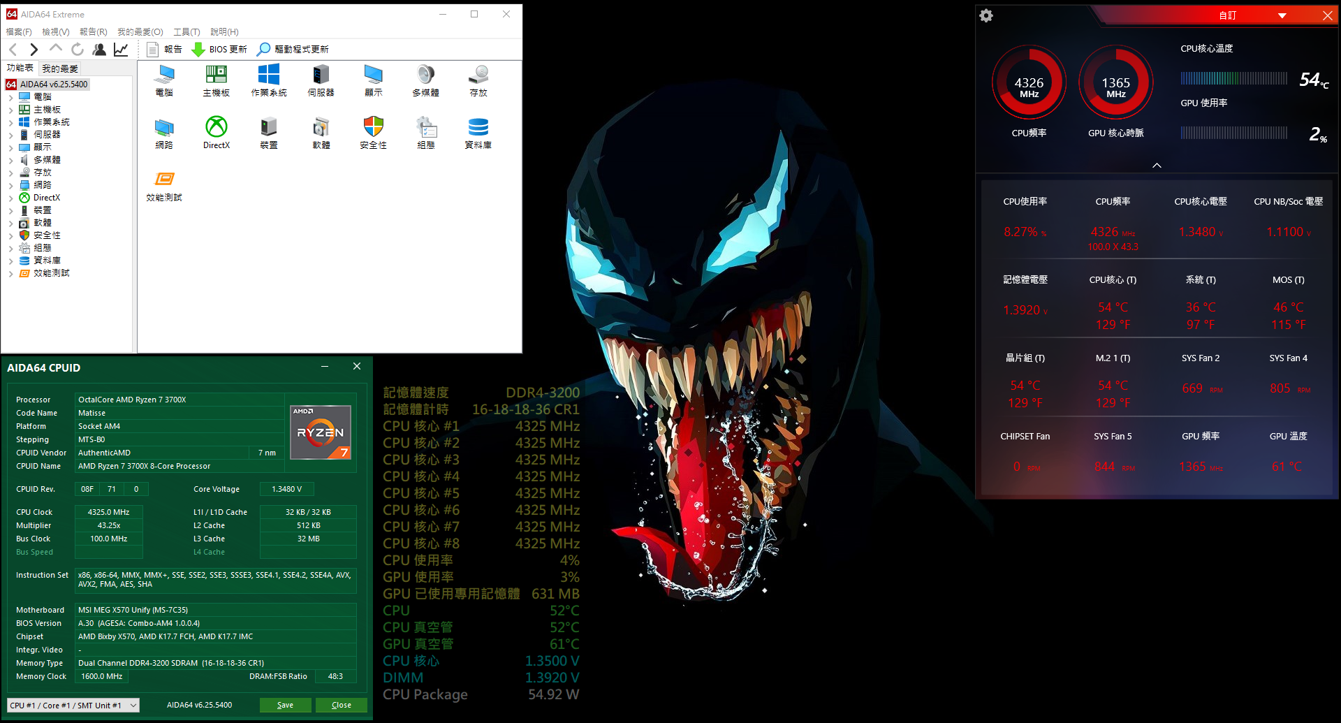Open the 工具(T) menu
The height and width of the screenshot is (723, 1341).
pos(186,31)
